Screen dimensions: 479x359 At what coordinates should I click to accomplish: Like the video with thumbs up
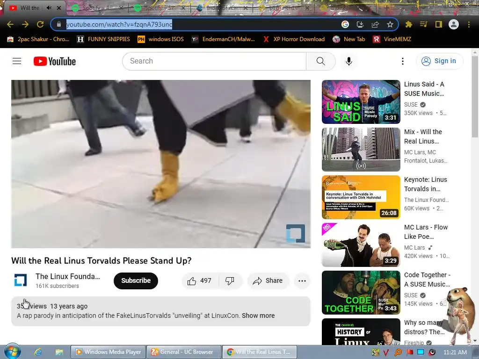(x=200, y=280)
